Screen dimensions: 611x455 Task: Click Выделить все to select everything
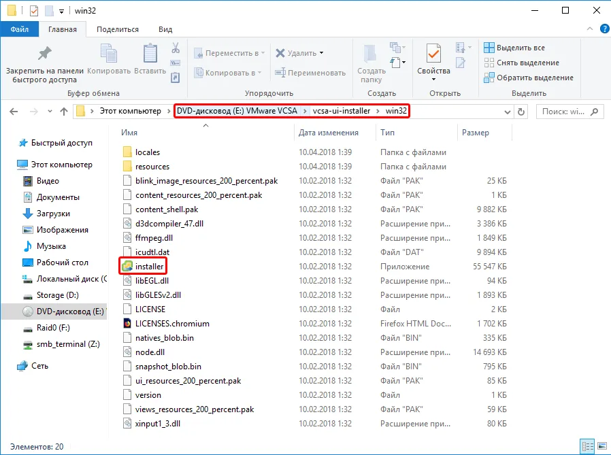[x=514, y=48]
